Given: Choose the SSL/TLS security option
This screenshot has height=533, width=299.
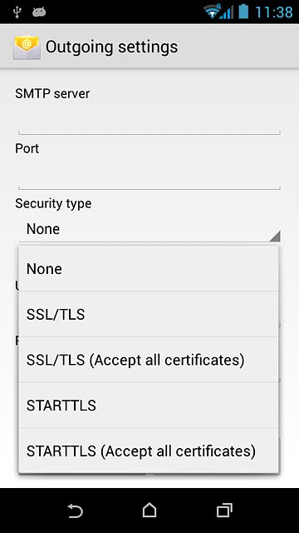Looking at the screenshot, I should (x=149, y=314).
